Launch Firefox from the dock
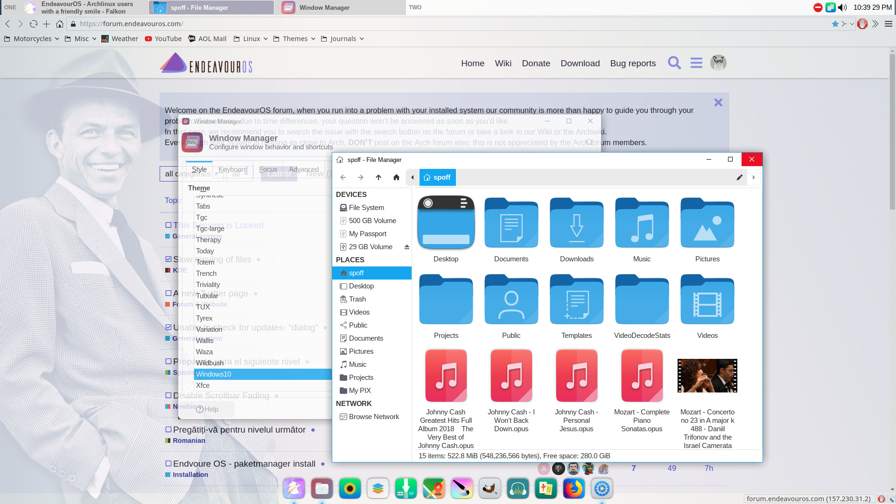This screenshot has width=896, height=504. [574, 489]
